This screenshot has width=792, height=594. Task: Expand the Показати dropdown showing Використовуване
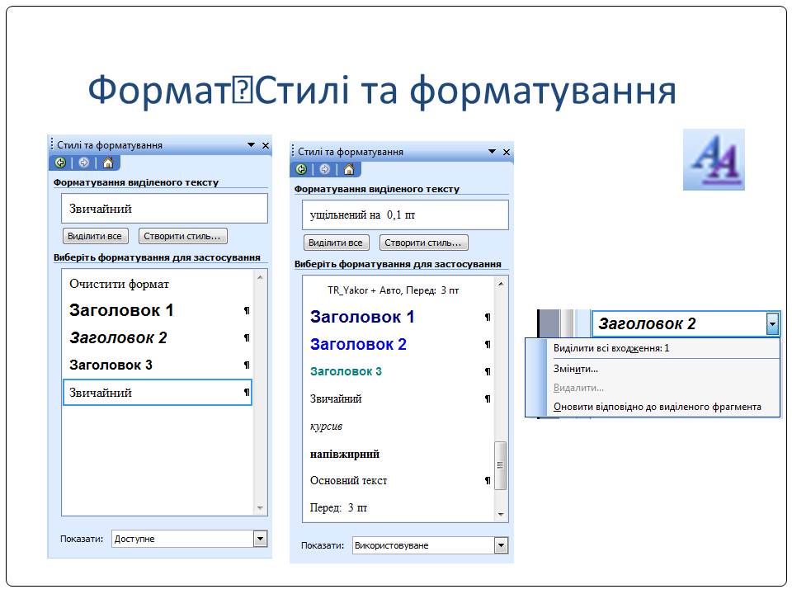(x=501, y=545)
